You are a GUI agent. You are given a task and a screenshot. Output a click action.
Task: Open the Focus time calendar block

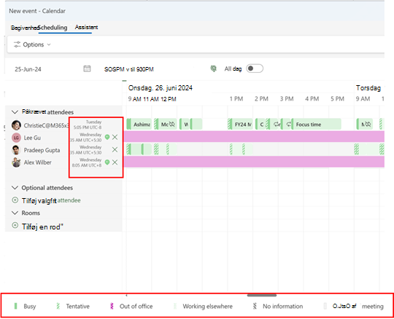316,125
